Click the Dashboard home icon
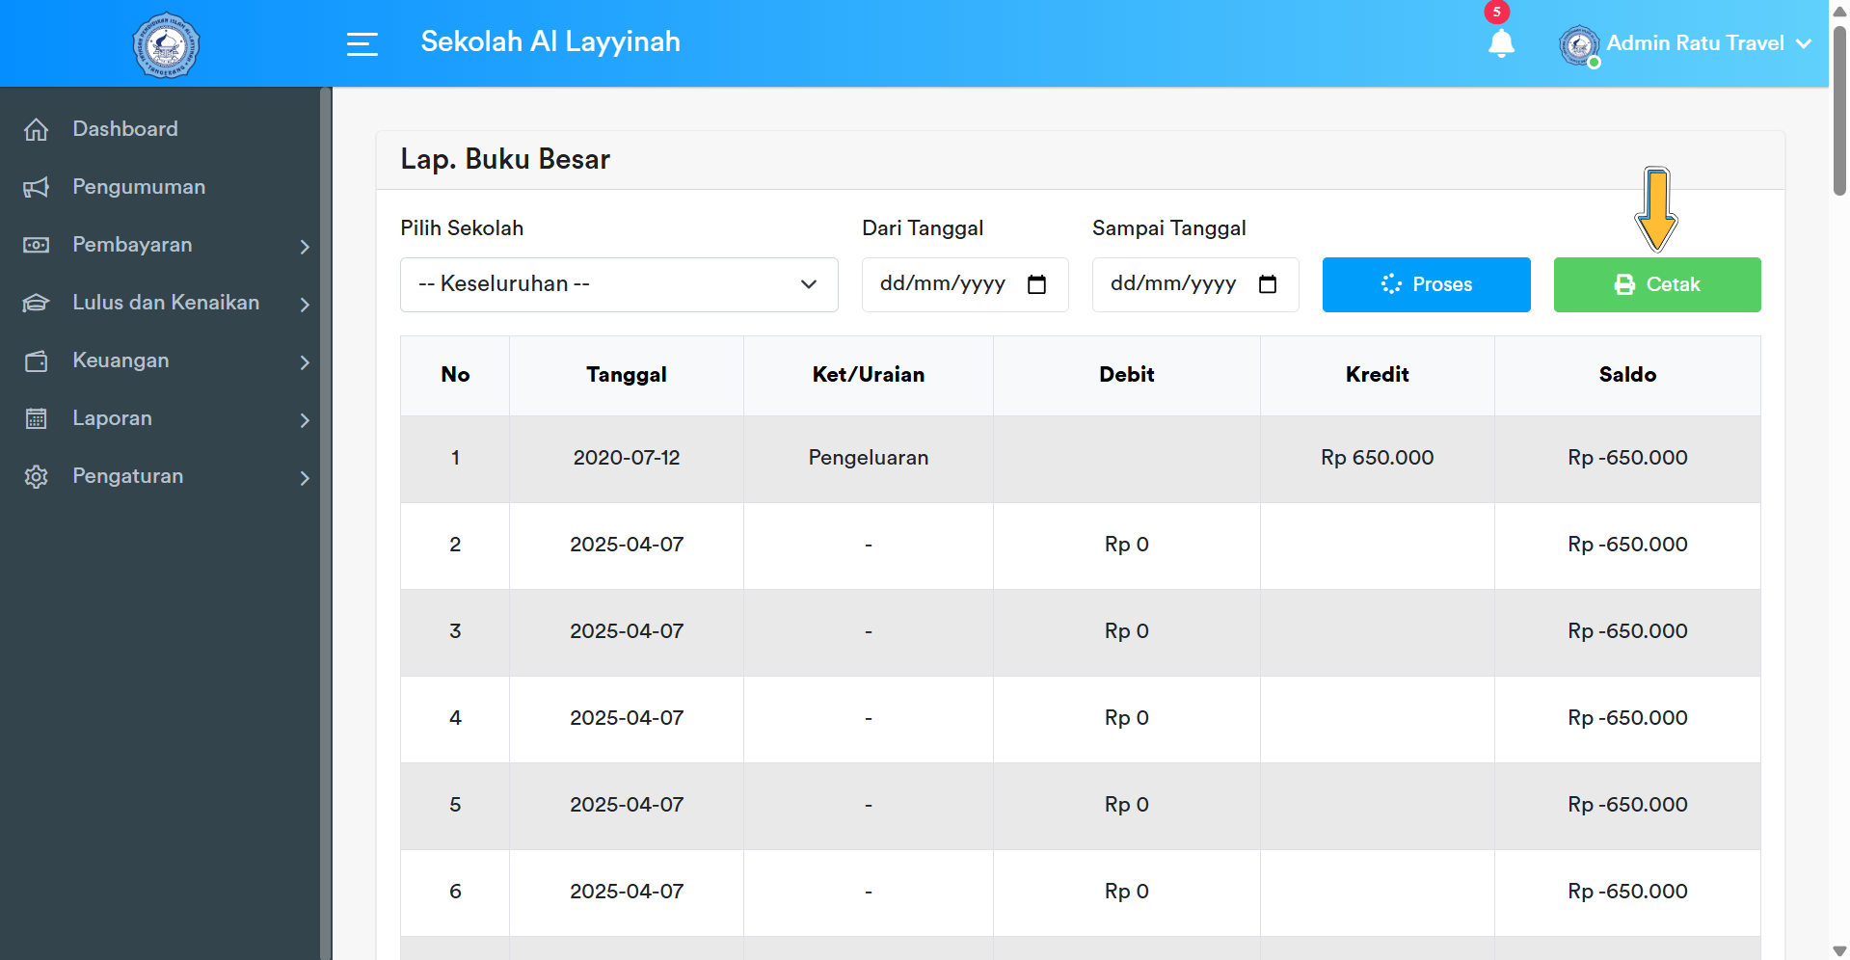The height and width of the screenshot is (960, 1850). pos(37,128)
